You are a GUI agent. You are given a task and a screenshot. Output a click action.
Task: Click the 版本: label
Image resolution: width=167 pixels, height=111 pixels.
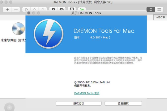tap(77, 37)
